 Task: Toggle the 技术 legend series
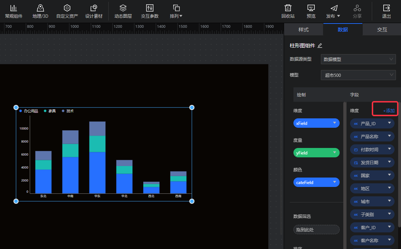click(68, 111)
